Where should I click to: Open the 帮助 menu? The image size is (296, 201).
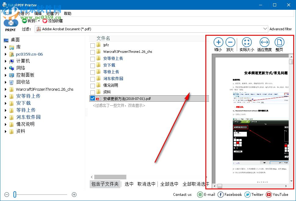point(67,13)
